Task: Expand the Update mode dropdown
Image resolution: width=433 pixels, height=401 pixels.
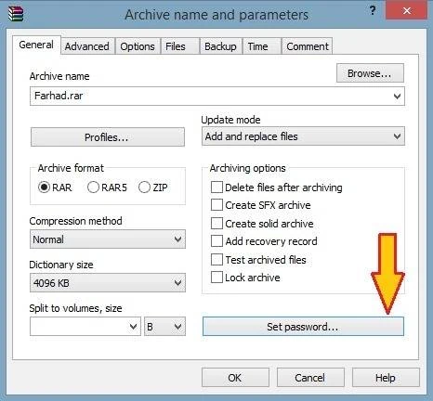Action: click(x=303, y=136)
